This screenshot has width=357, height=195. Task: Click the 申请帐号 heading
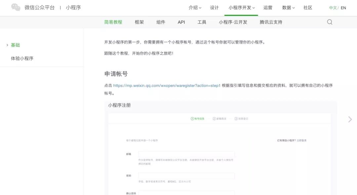116,74
